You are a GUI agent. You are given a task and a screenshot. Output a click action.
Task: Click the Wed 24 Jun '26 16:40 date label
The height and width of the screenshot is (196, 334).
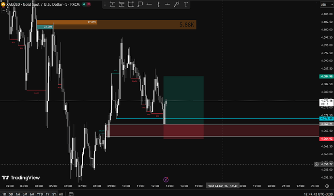pos(223,186)
